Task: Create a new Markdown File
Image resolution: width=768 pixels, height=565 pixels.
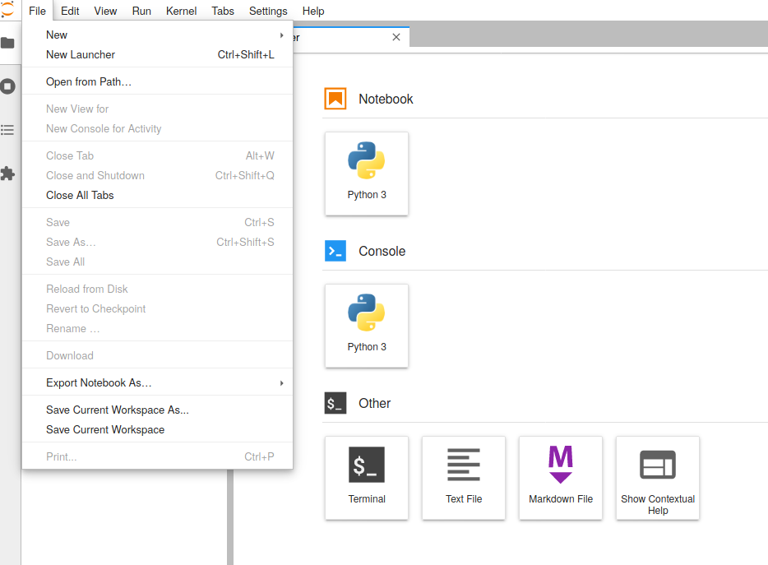Action: point(560,478)
